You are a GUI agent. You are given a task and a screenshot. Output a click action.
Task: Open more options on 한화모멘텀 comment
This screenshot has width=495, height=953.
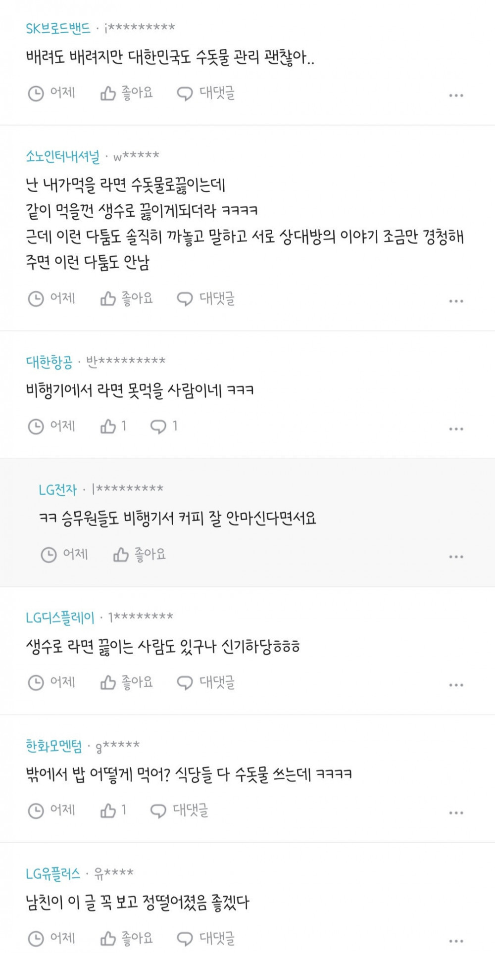click(x=456, y=813)
